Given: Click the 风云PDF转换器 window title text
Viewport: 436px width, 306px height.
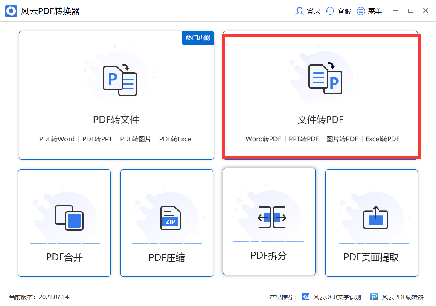Looking at the screenshot, I should coord(50,11).
